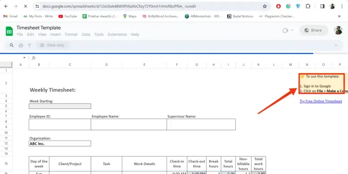Open the Google account avatar

[338, 30]
